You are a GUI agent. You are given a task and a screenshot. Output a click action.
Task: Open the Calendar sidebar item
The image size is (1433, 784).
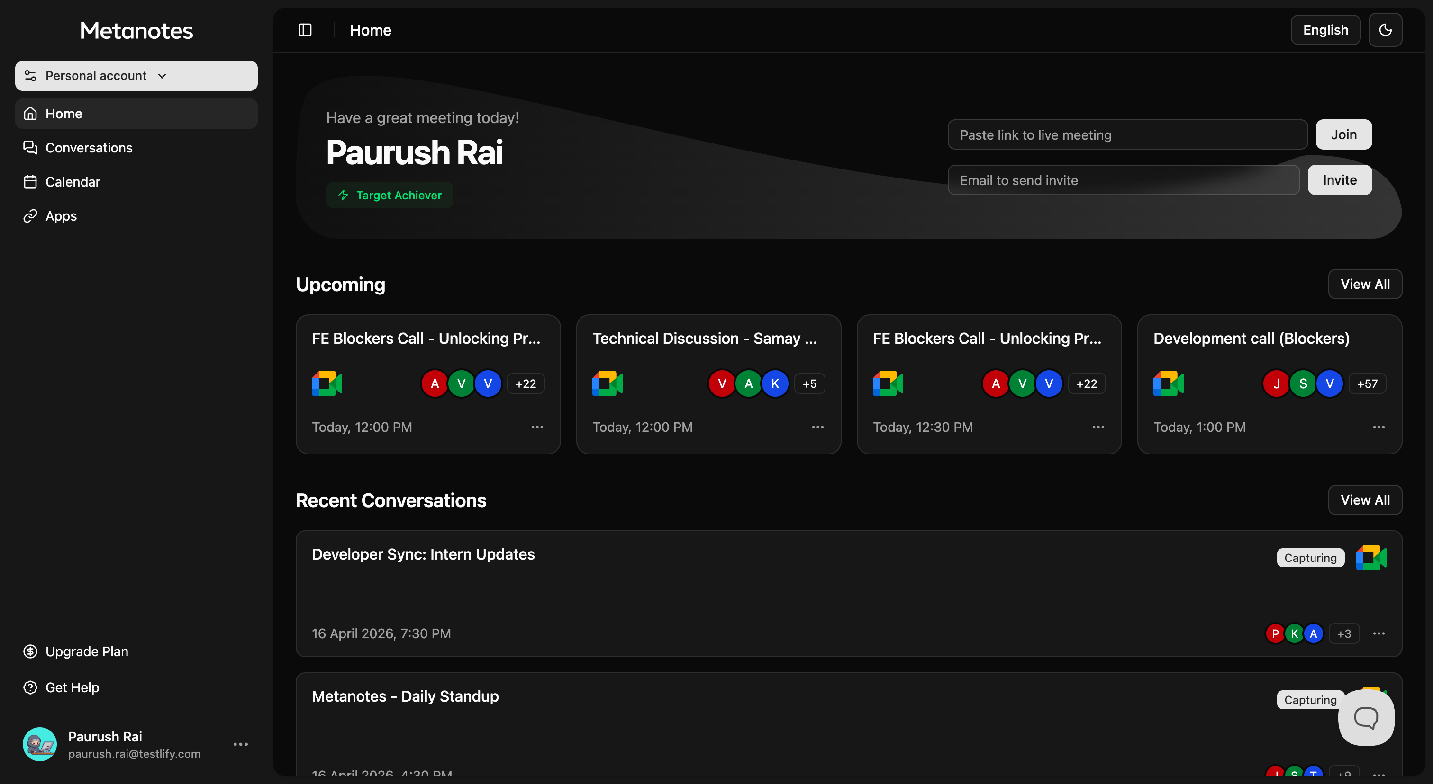pos(73,182)
